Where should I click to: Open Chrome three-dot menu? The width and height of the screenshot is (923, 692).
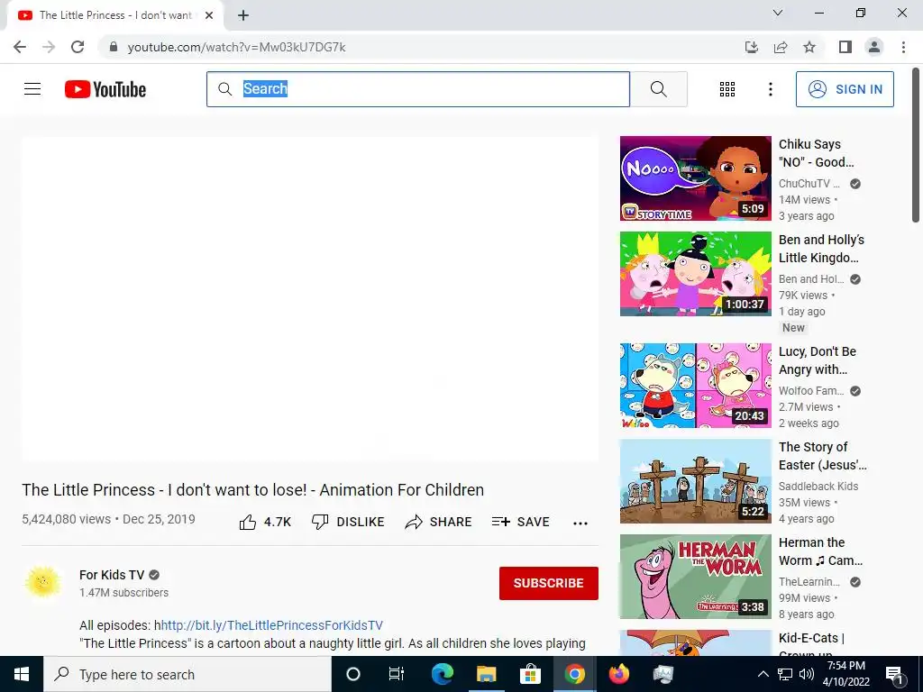[903, 47]
